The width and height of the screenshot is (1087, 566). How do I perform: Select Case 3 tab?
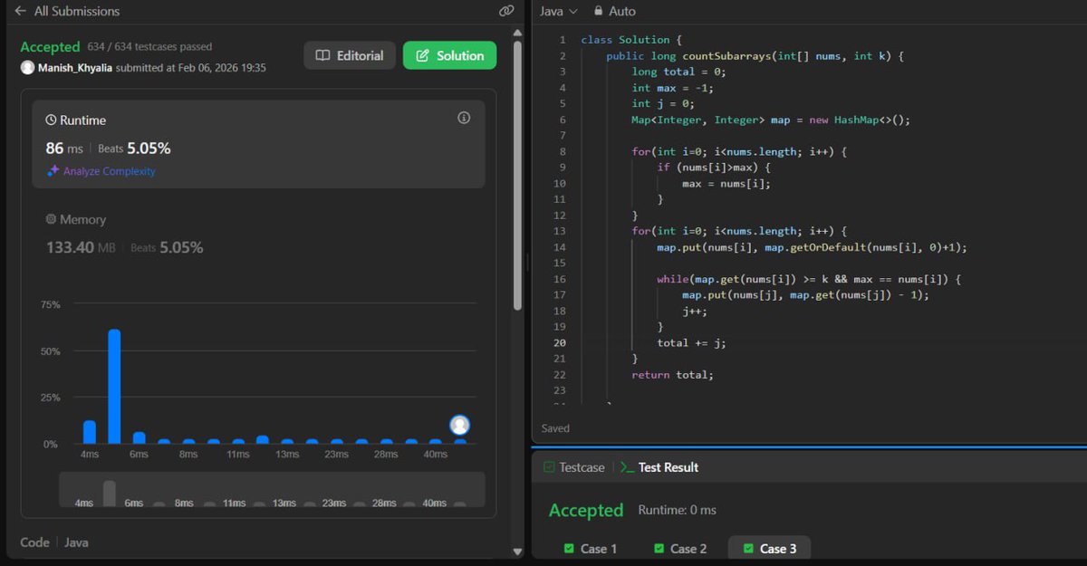[x=769, y=549]
